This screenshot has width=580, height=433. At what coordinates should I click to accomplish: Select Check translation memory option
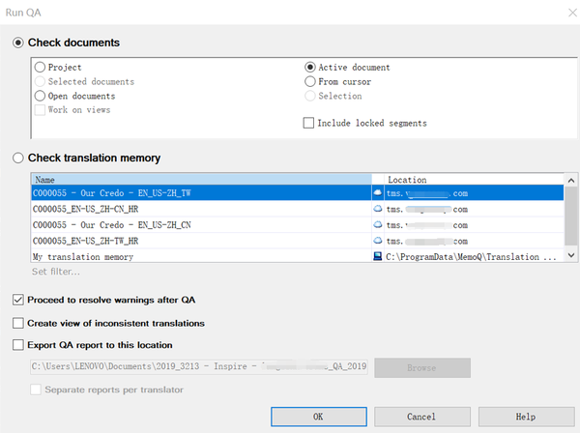pyautogui.click(x=18, y=158)
